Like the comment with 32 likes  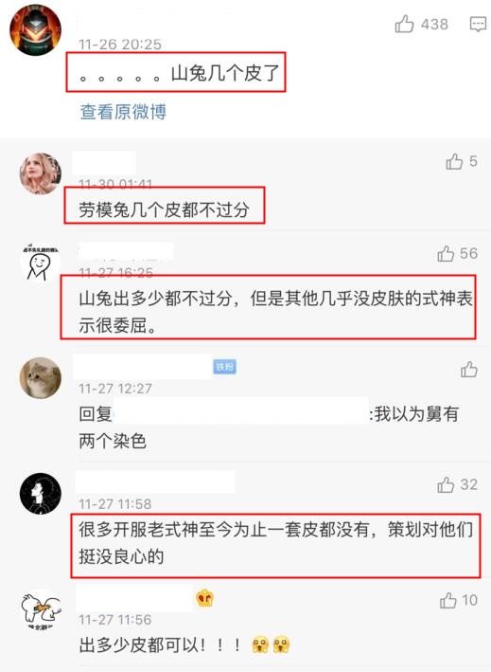click(x=446, y=484)
